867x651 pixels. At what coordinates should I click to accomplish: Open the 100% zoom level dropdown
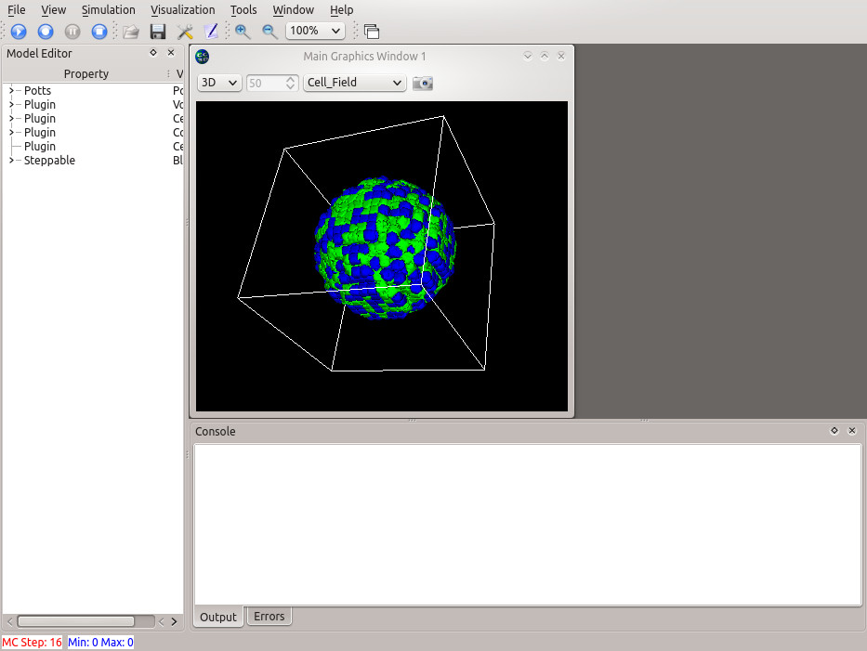point(315,31)
